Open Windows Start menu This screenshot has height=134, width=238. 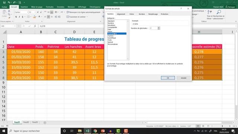pos(4,131)
